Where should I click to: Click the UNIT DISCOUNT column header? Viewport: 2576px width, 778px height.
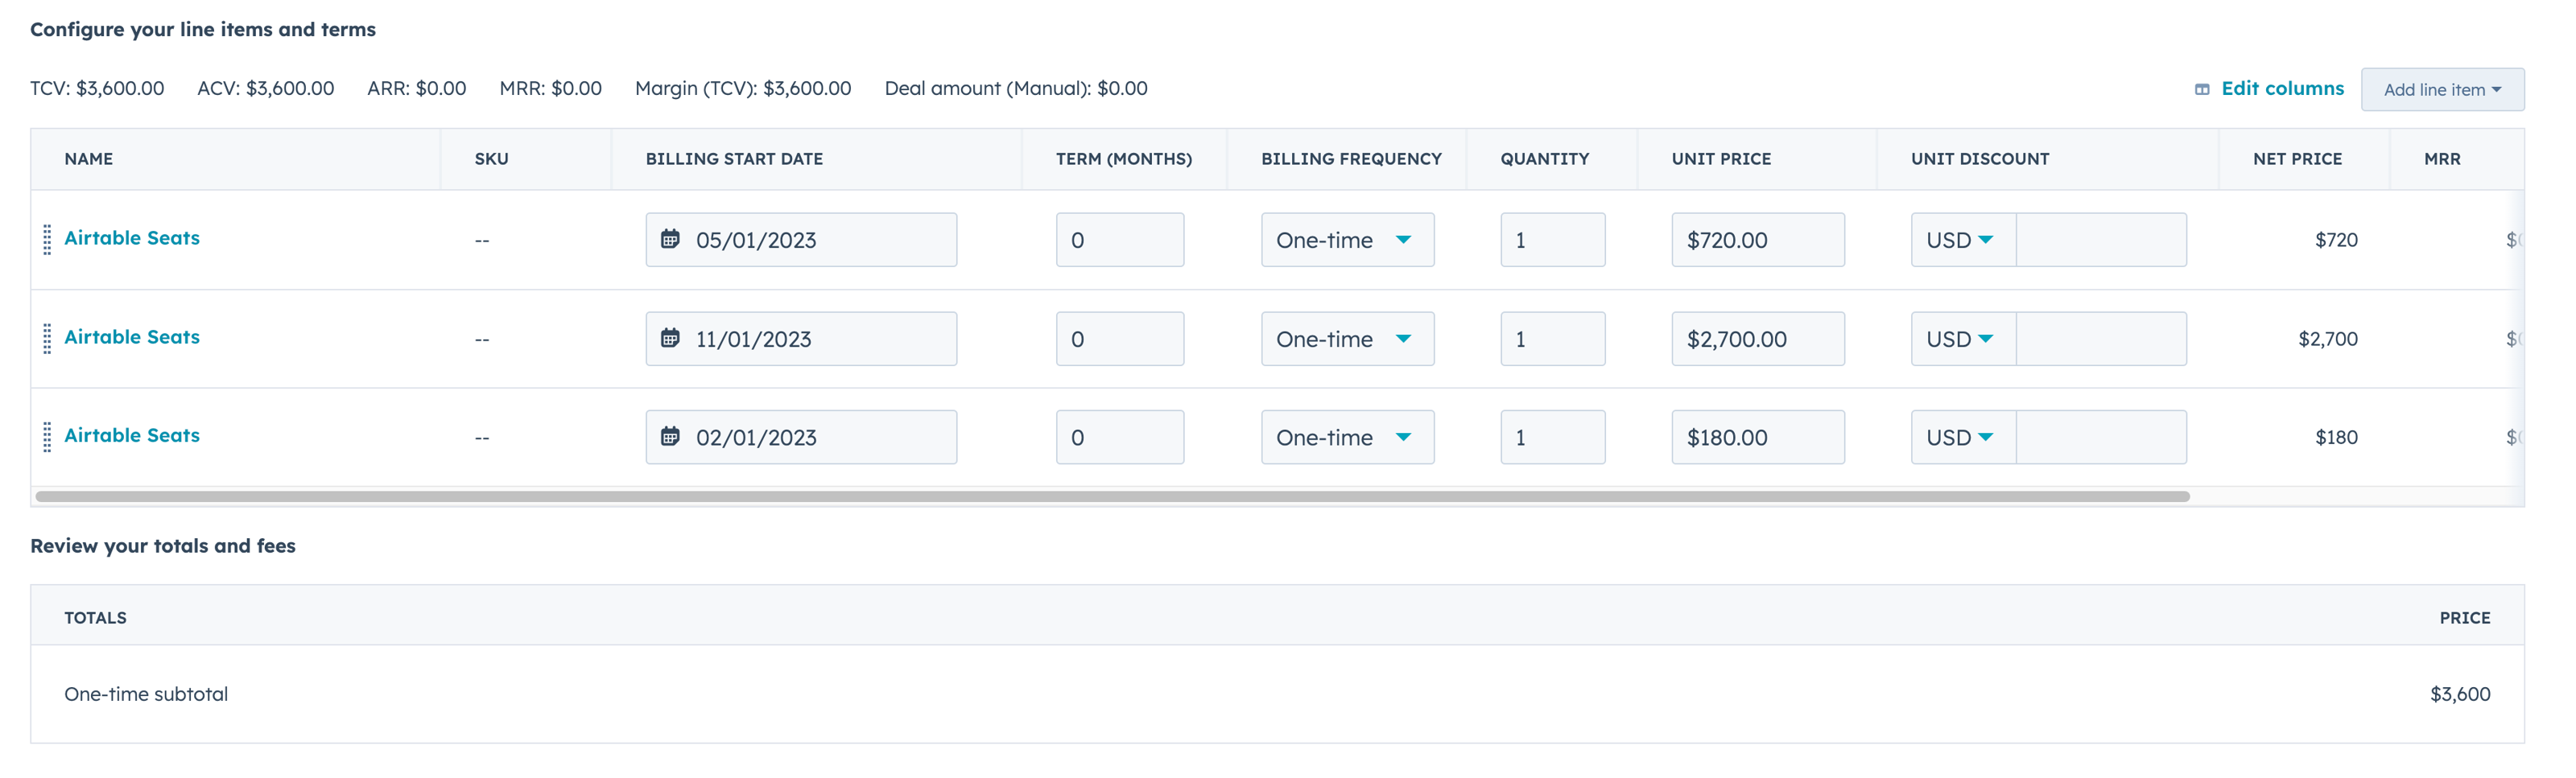1980,159
